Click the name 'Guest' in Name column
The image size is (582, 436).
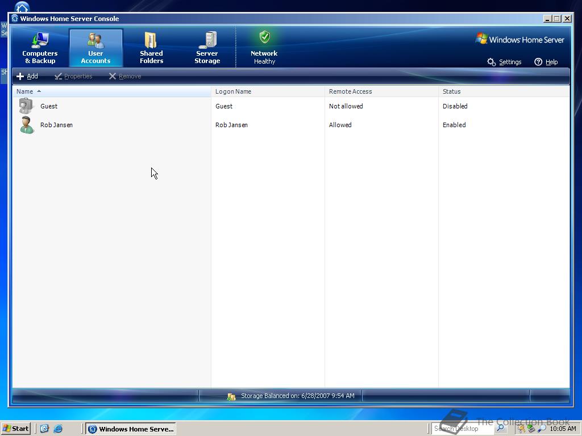49,106
